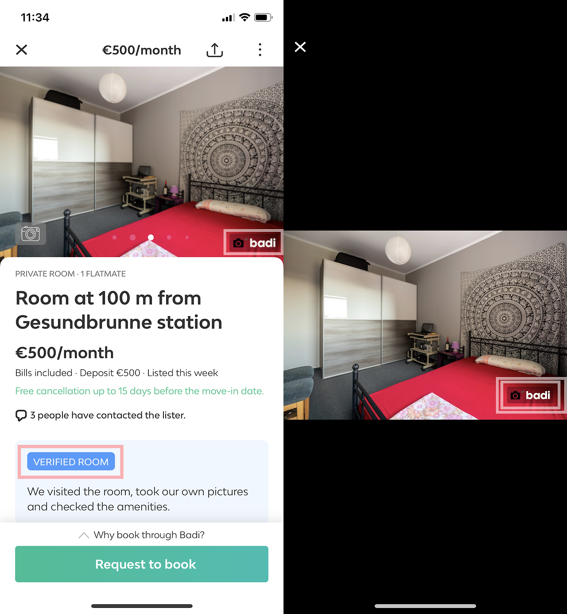Tap the free cancellation policy text
This screenshot has height=614, width=567.
(140, 391)
